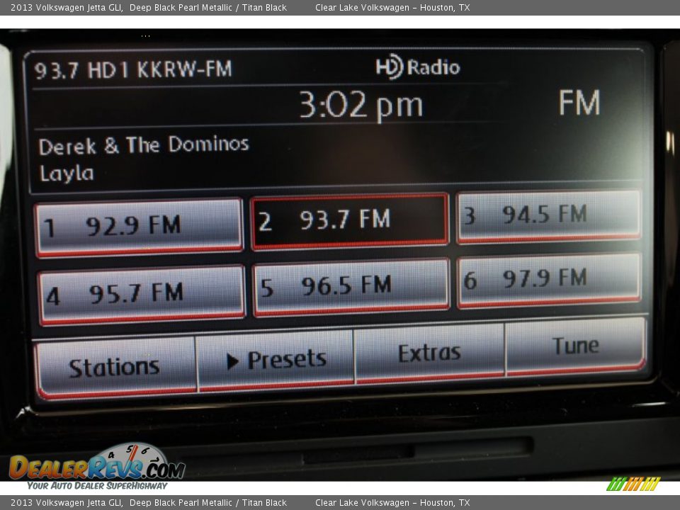This screenshot has height=510, width=680.
Task: Open the Stations list
Action: pyautogui.click(x=115, y=367)
